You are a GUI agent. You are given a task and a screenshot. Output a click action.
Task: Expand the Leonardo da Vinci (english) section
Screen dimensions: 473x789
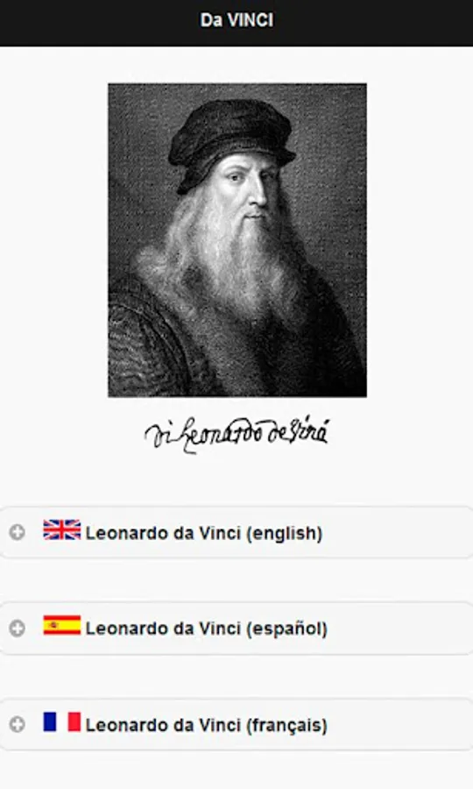(x=236, y=532)
